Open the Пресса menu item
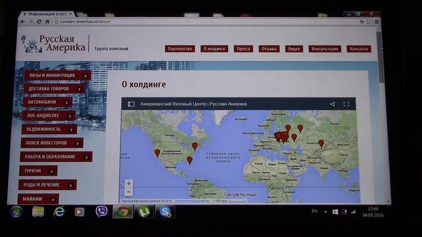 click(x=243, y=49)
